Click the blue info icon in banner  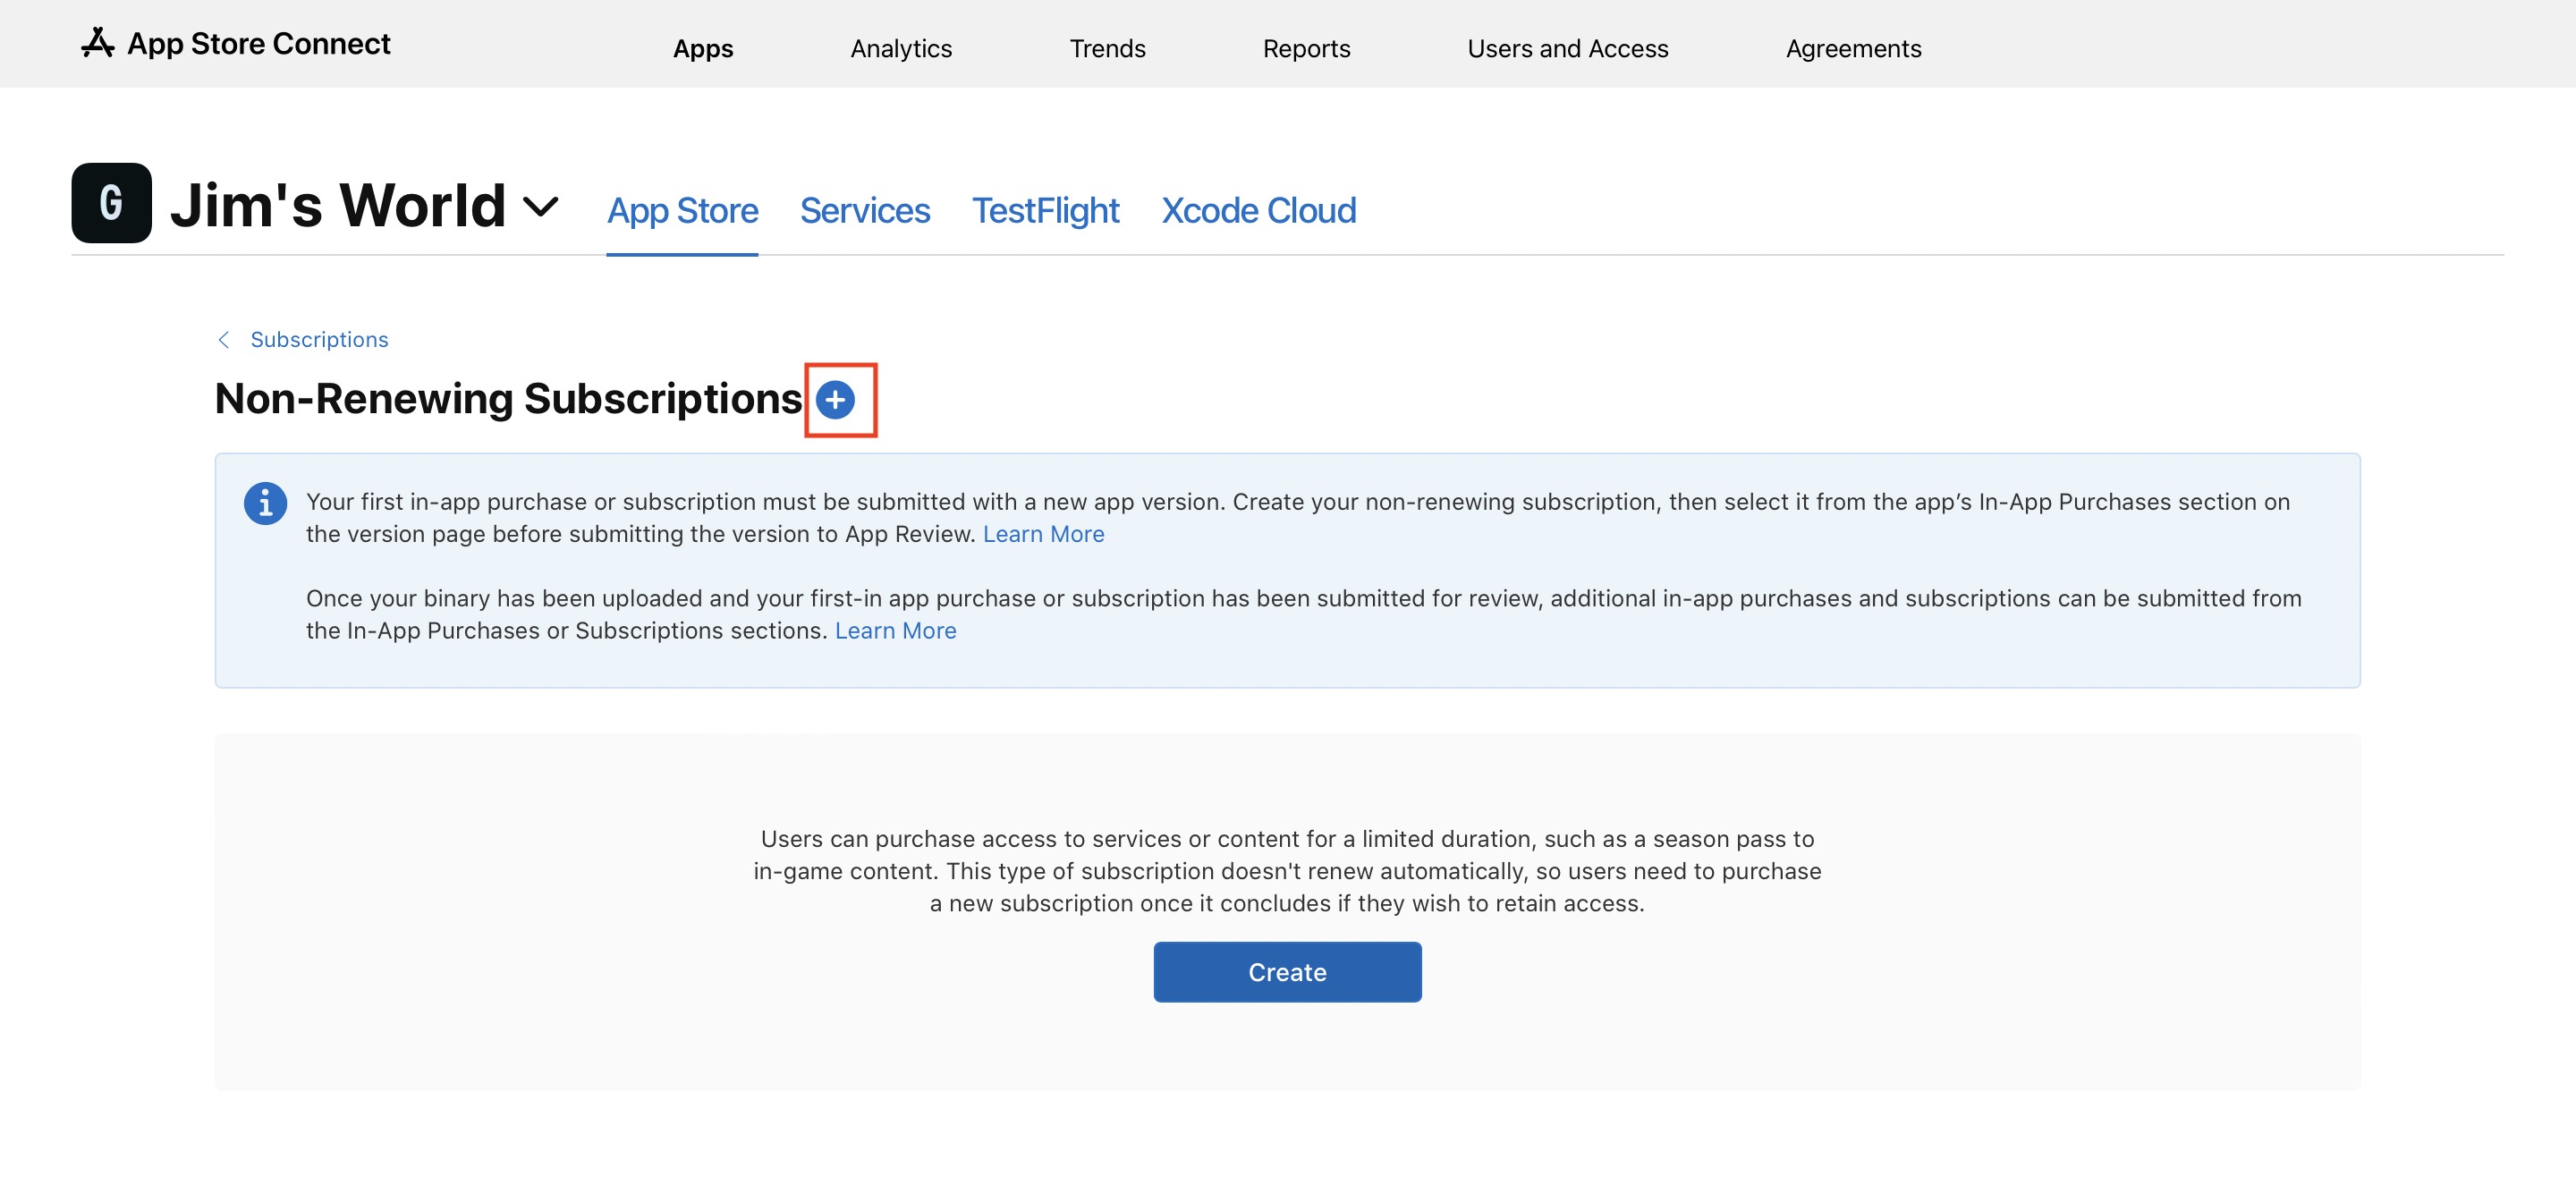coord(265,503)
